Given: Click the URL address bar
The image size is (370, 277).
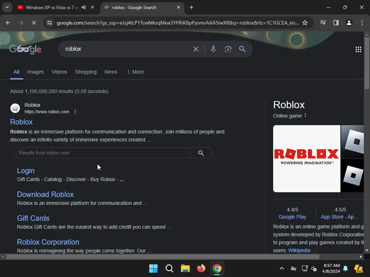Looking at the screenshot, I should click(x=177, y=23).
